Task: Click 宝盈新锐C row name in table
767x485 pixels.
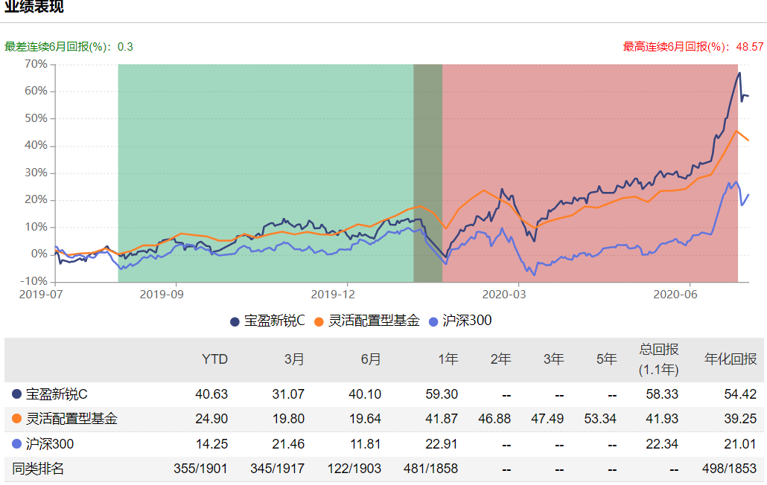Action: (57, 394)
